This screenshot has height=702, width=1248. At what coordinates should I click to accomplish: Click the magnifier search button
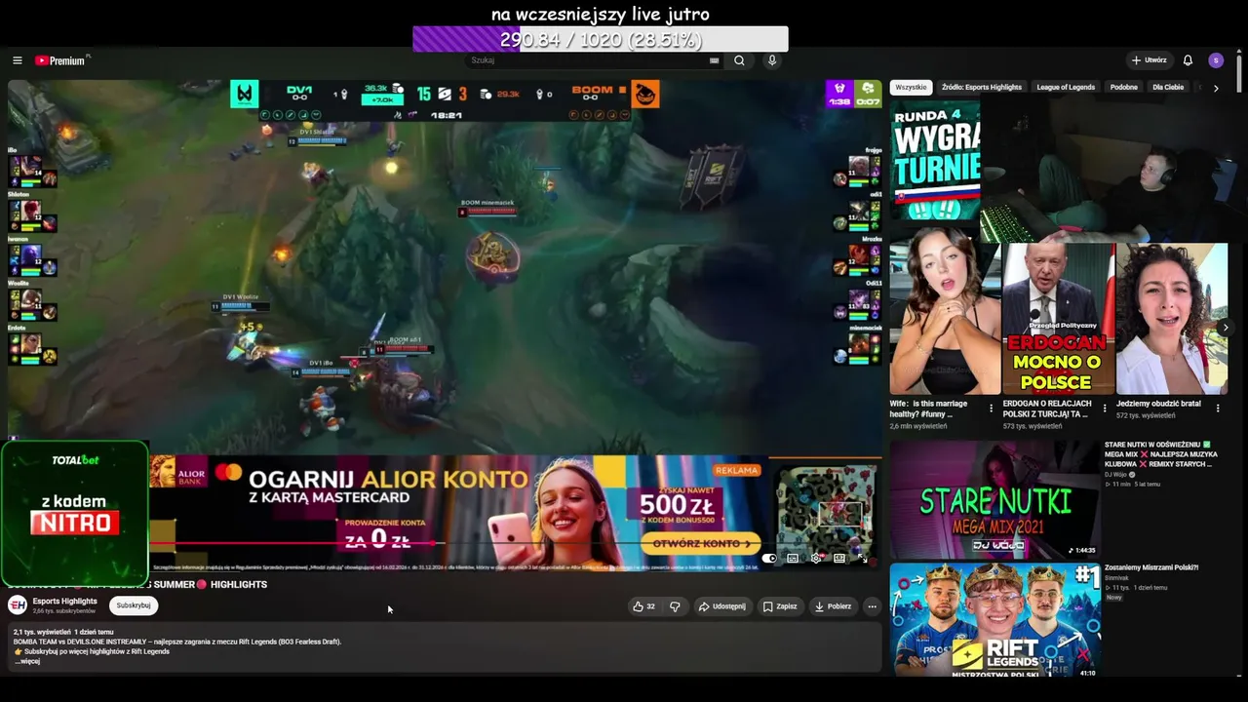pyautogui.click(x=739, y=60)
